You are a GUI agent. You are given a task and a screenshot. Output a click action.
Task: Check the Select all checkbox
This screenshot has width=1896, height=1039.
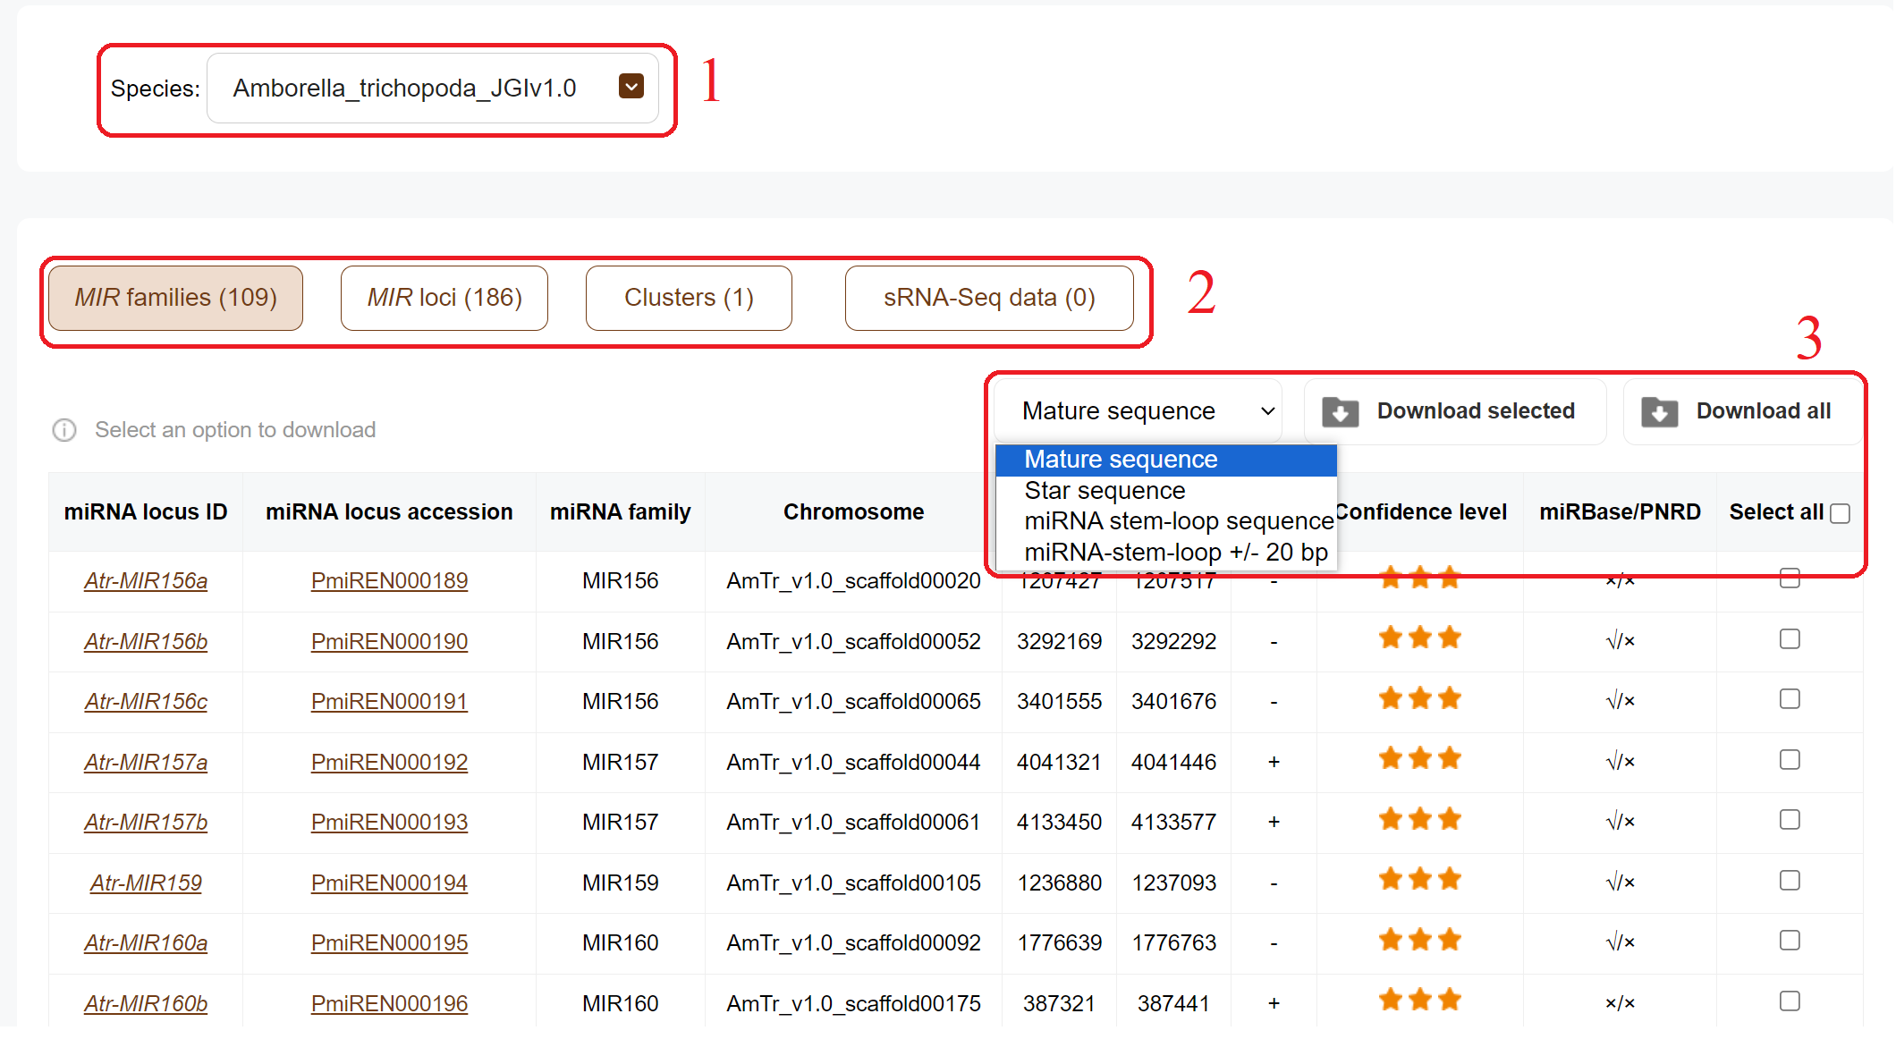pyautogui.click(x=1840, y=514)
